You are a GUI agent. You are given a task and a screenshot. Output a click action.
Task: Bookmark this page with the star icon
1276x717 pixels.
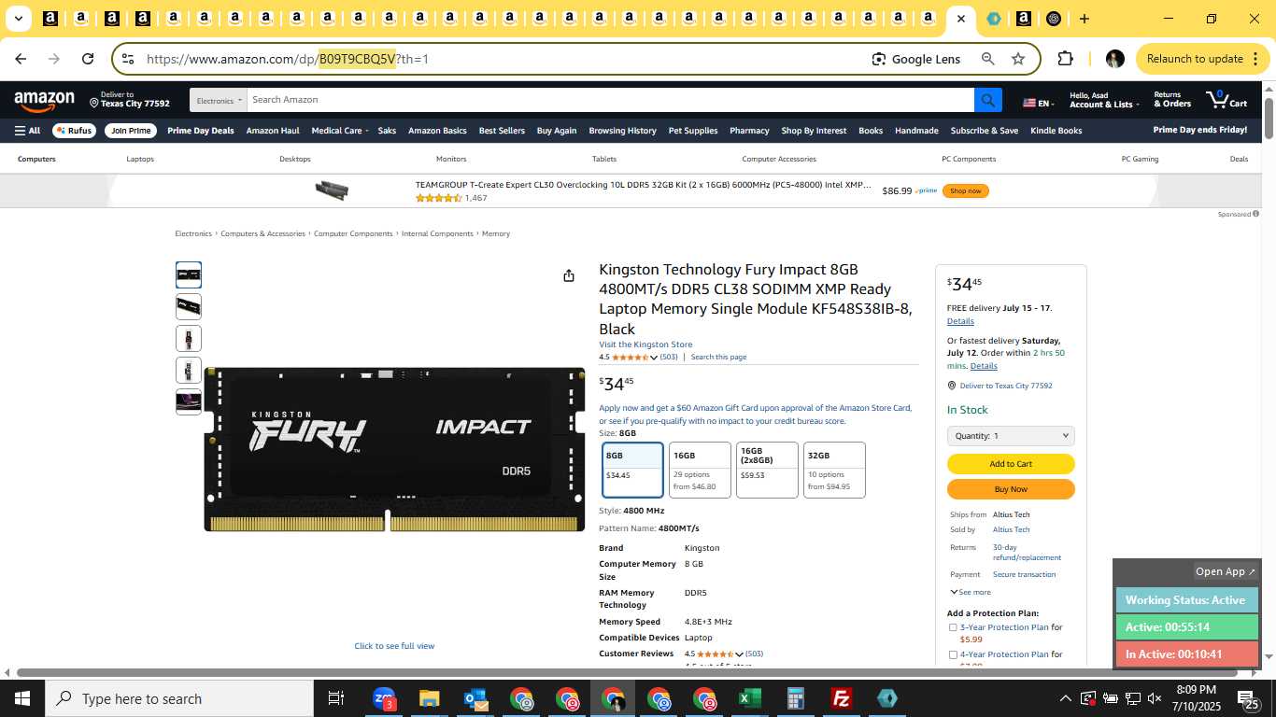pyautogui.click(x=1018, y=59)
